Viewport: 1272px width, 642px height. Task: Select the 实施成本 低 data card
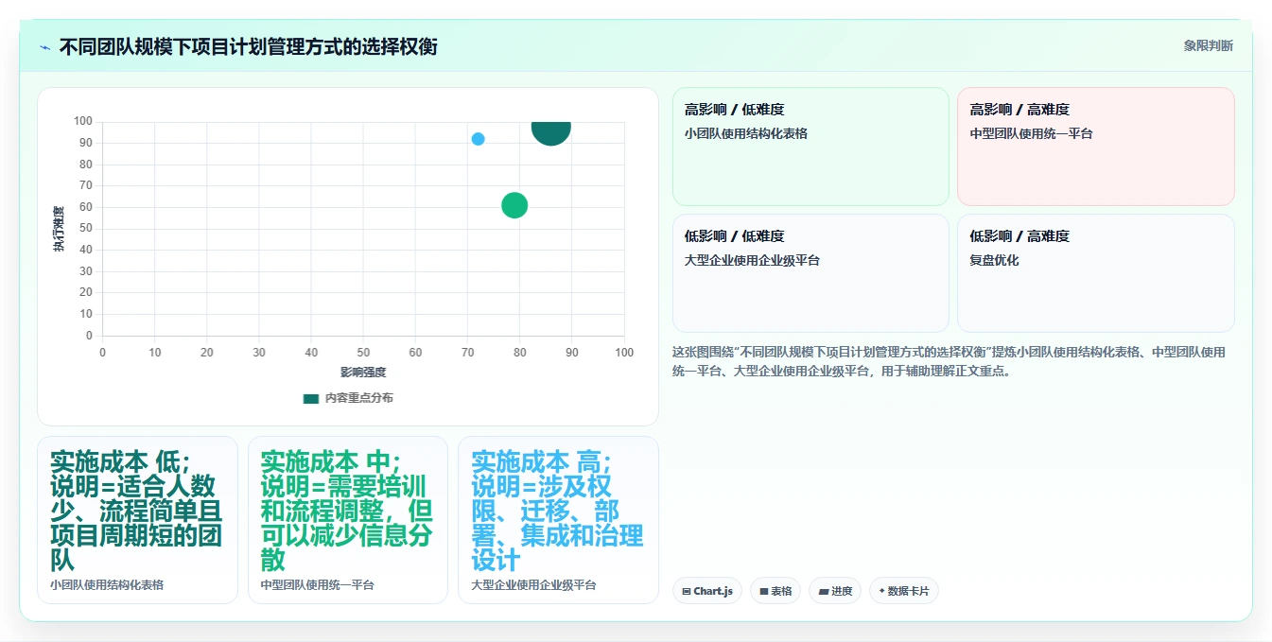(137, 519)
